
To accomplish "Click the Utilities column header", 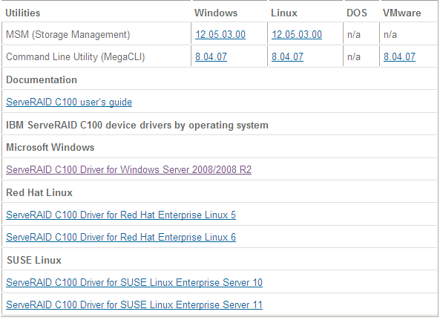I will [x=23, y=13].
